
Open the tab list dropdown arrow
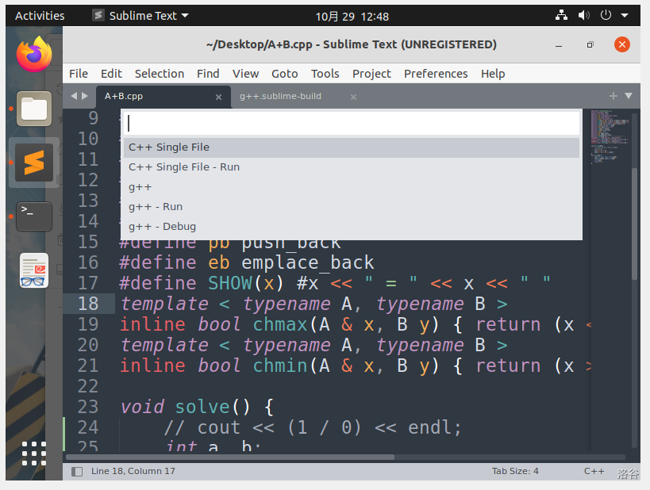(x=629, y=96)
